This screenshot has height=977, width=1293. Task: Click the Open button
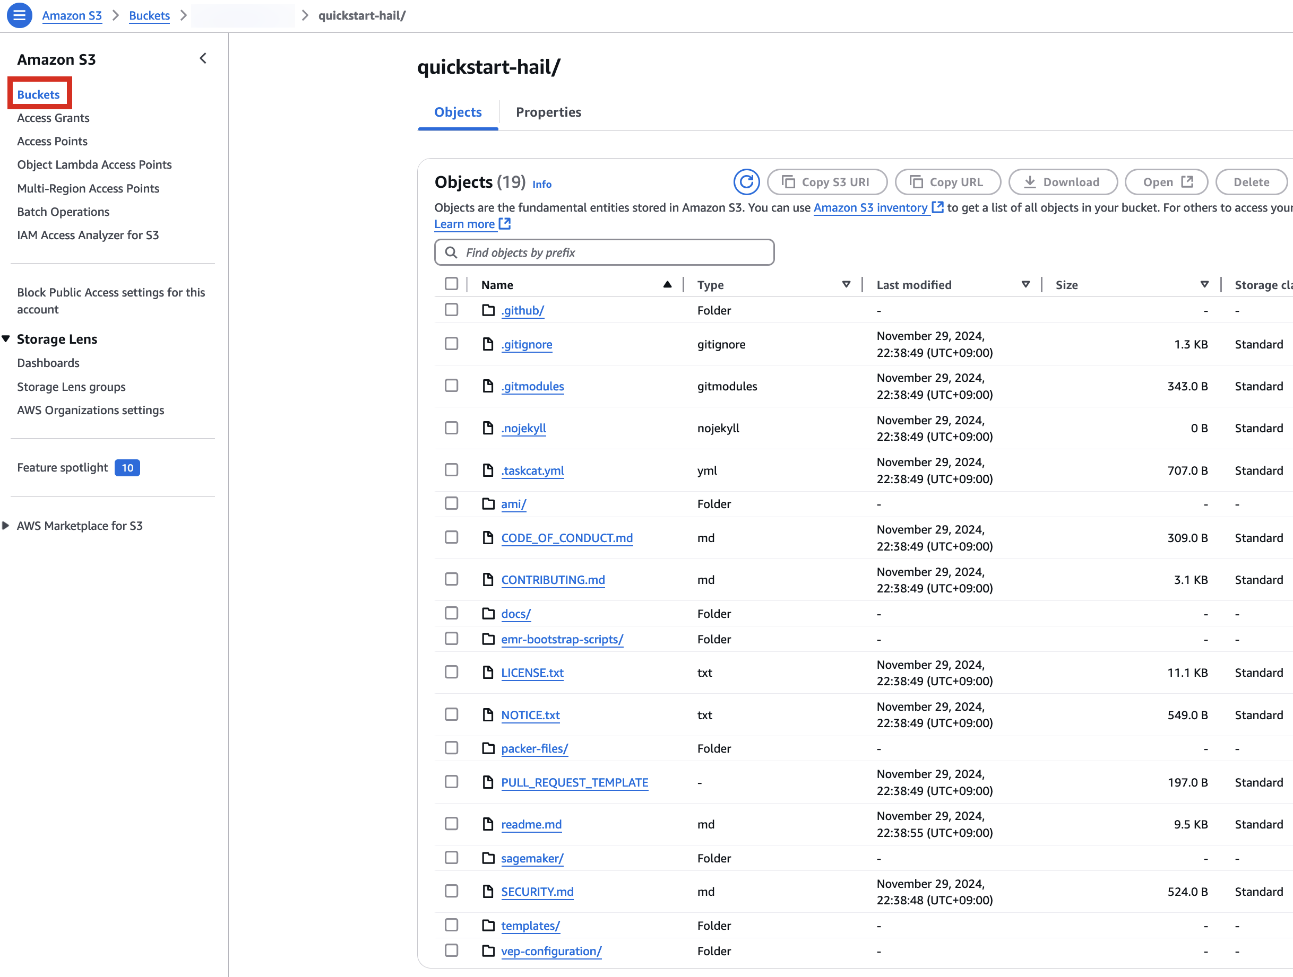[x=1166, y=182]
